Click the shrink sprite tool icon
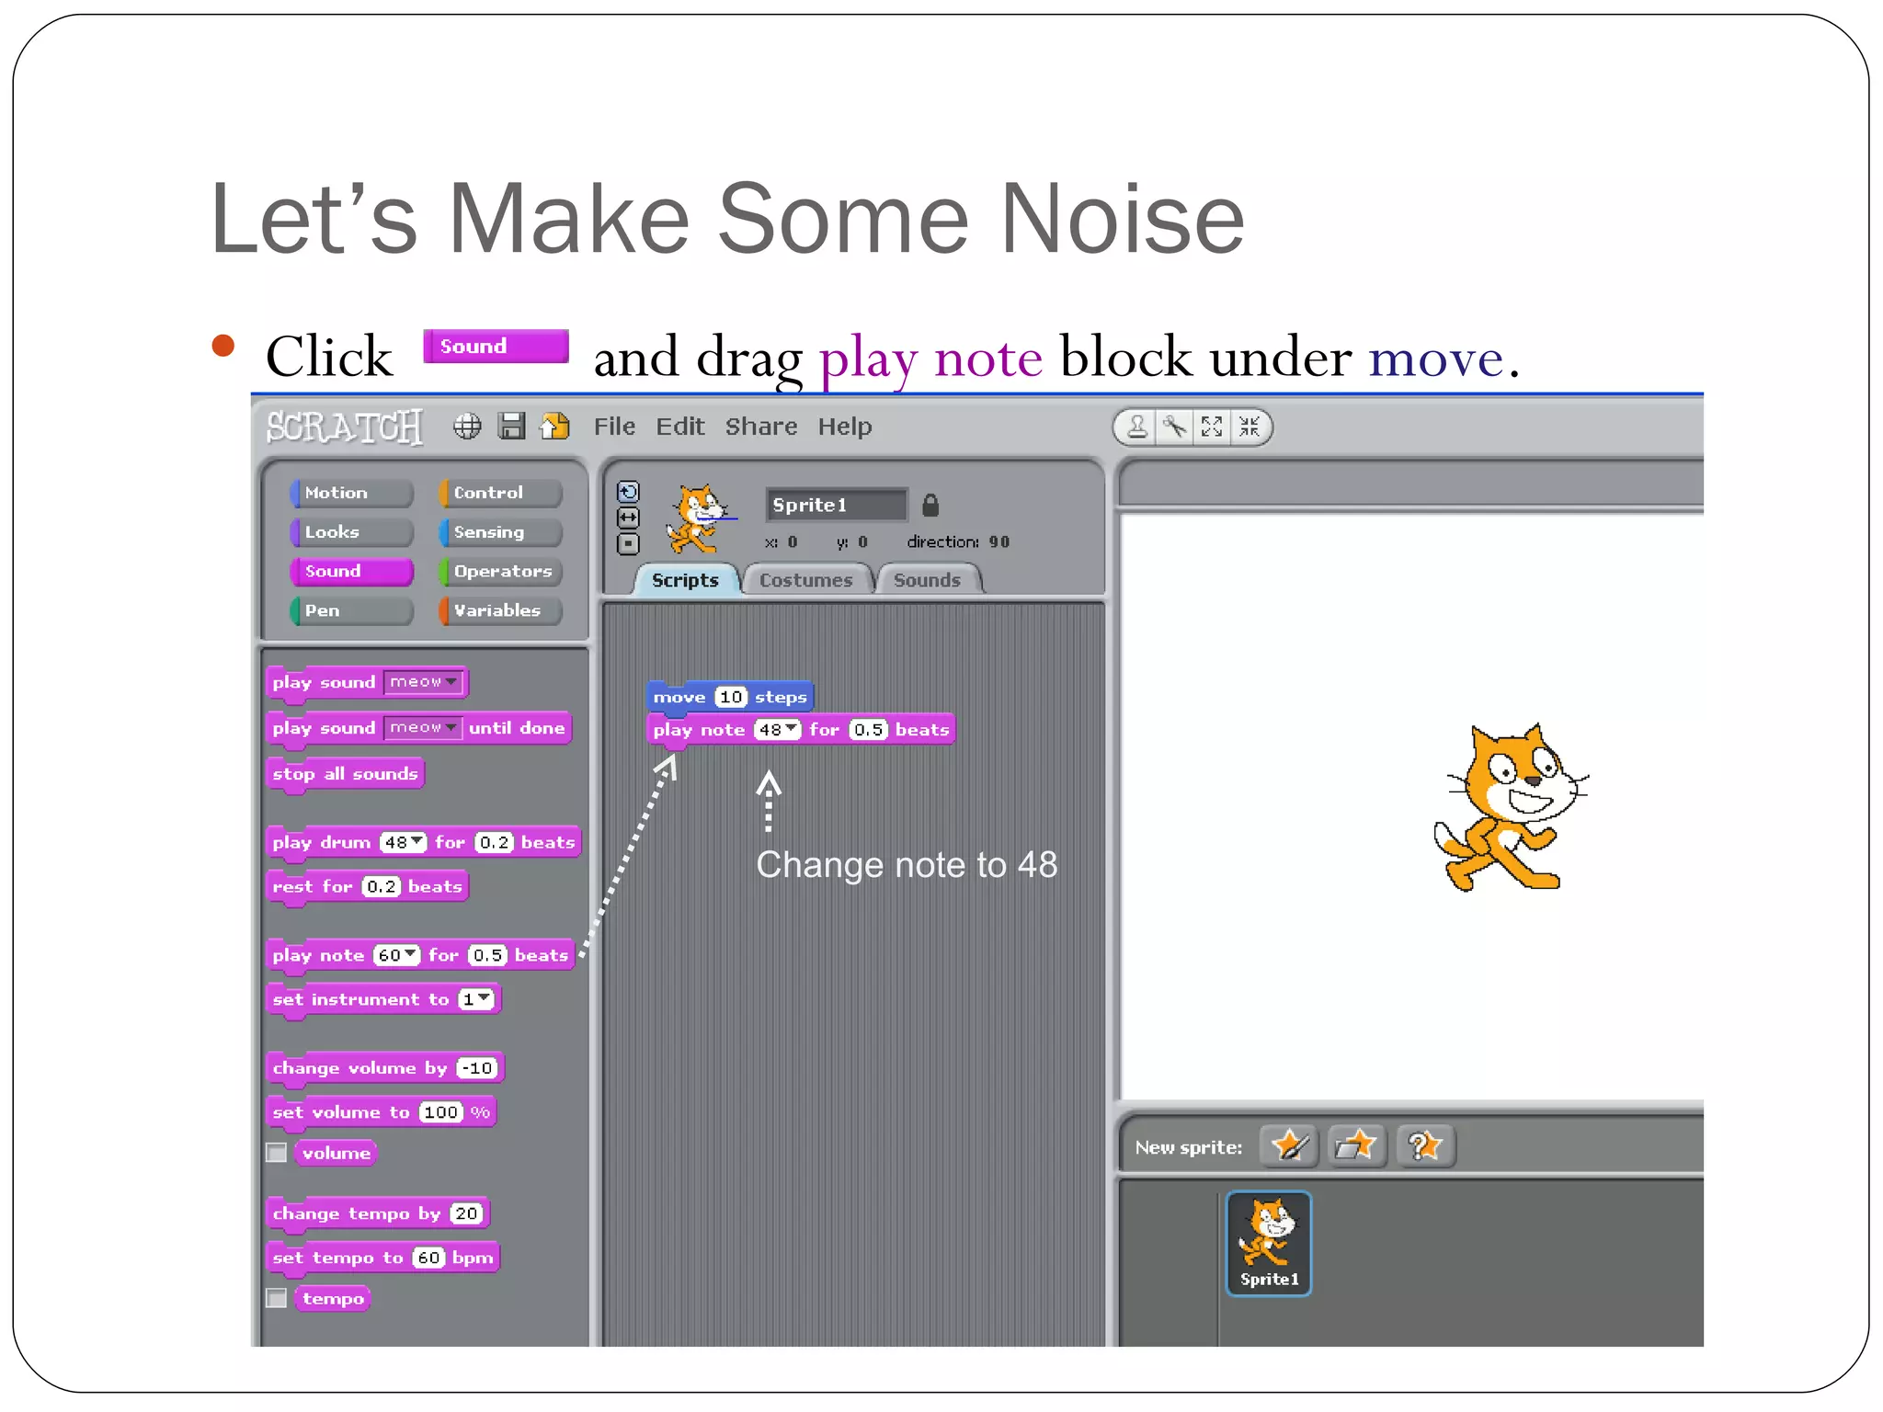 1250,427
